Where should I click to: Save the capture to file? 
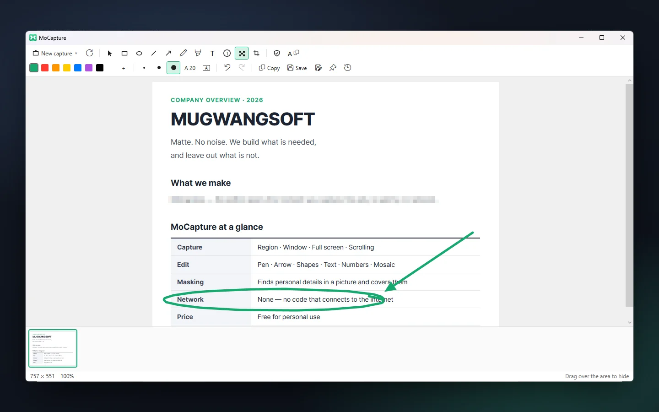click(297, 68)
